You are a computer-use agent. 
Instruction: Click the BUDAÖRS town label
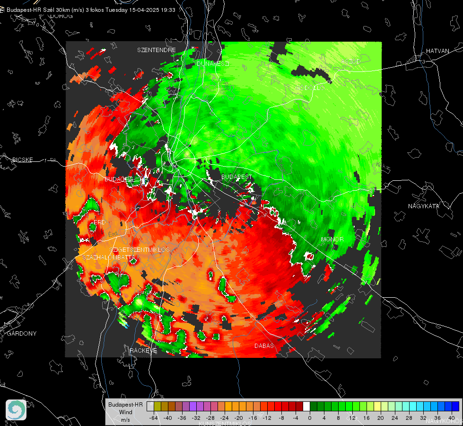point(119,179)
